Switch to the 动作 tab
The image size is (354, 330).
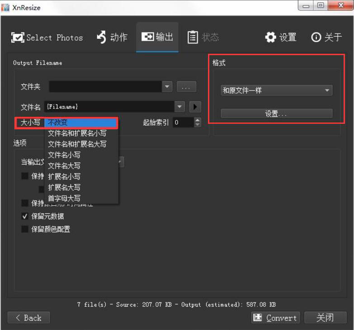(x=112, y=37)
